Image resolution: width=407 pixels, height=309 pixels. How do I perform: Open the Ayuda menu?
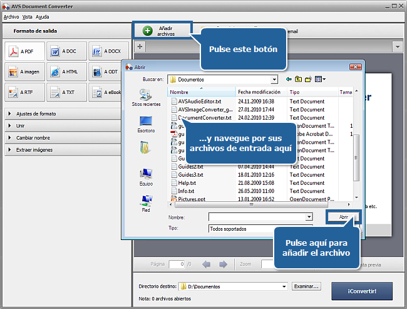point(43,17)
